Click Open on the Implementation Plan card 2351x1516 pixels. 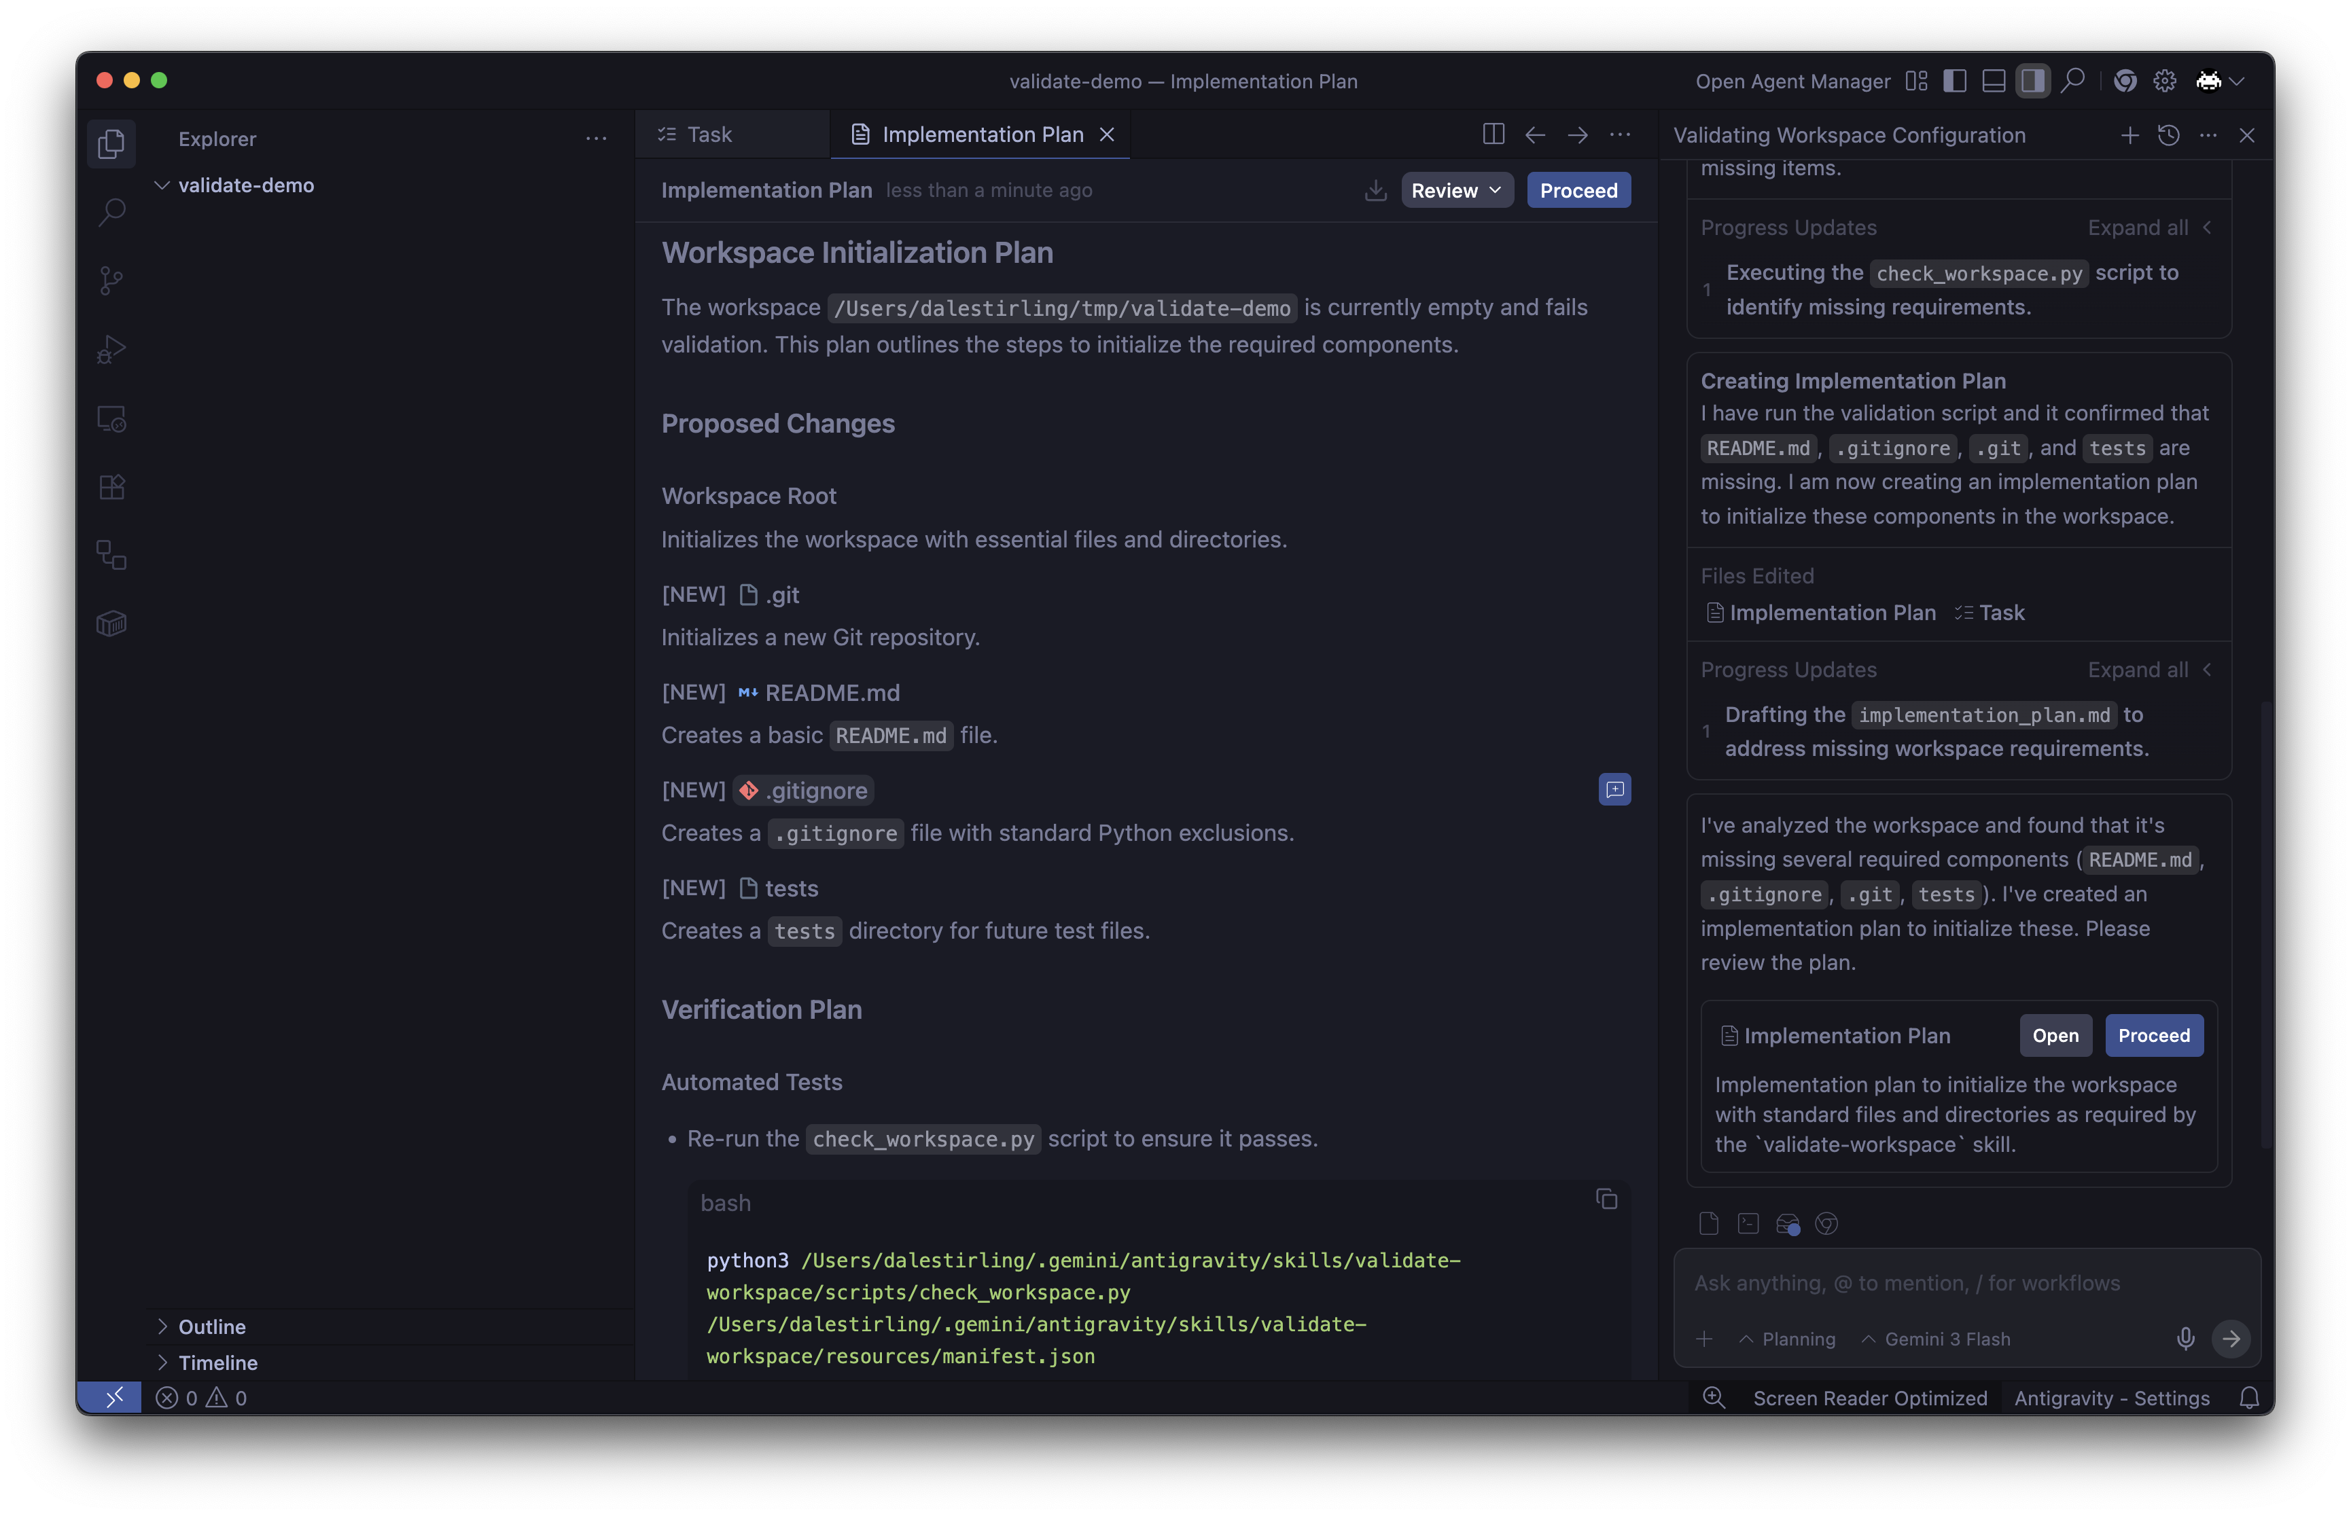[2055, 1036]
